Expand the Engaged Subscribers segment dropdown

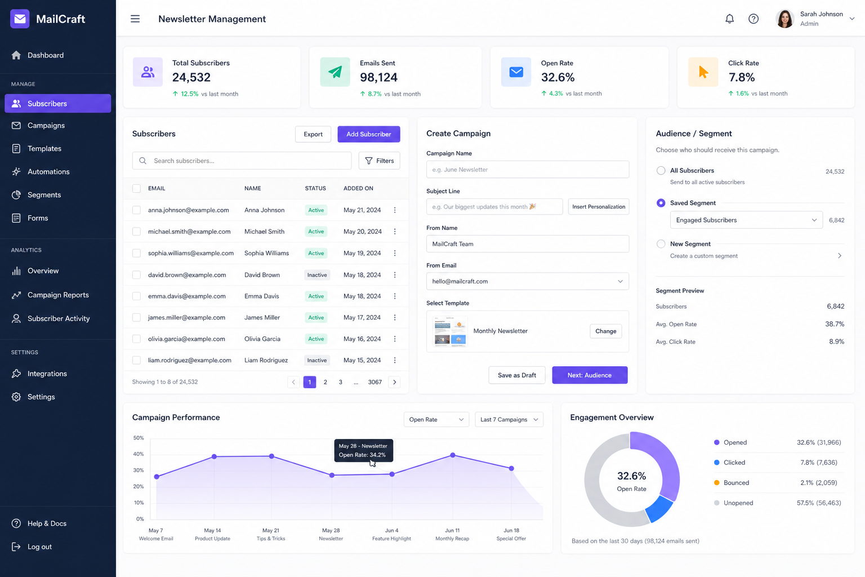coord(746,220)
